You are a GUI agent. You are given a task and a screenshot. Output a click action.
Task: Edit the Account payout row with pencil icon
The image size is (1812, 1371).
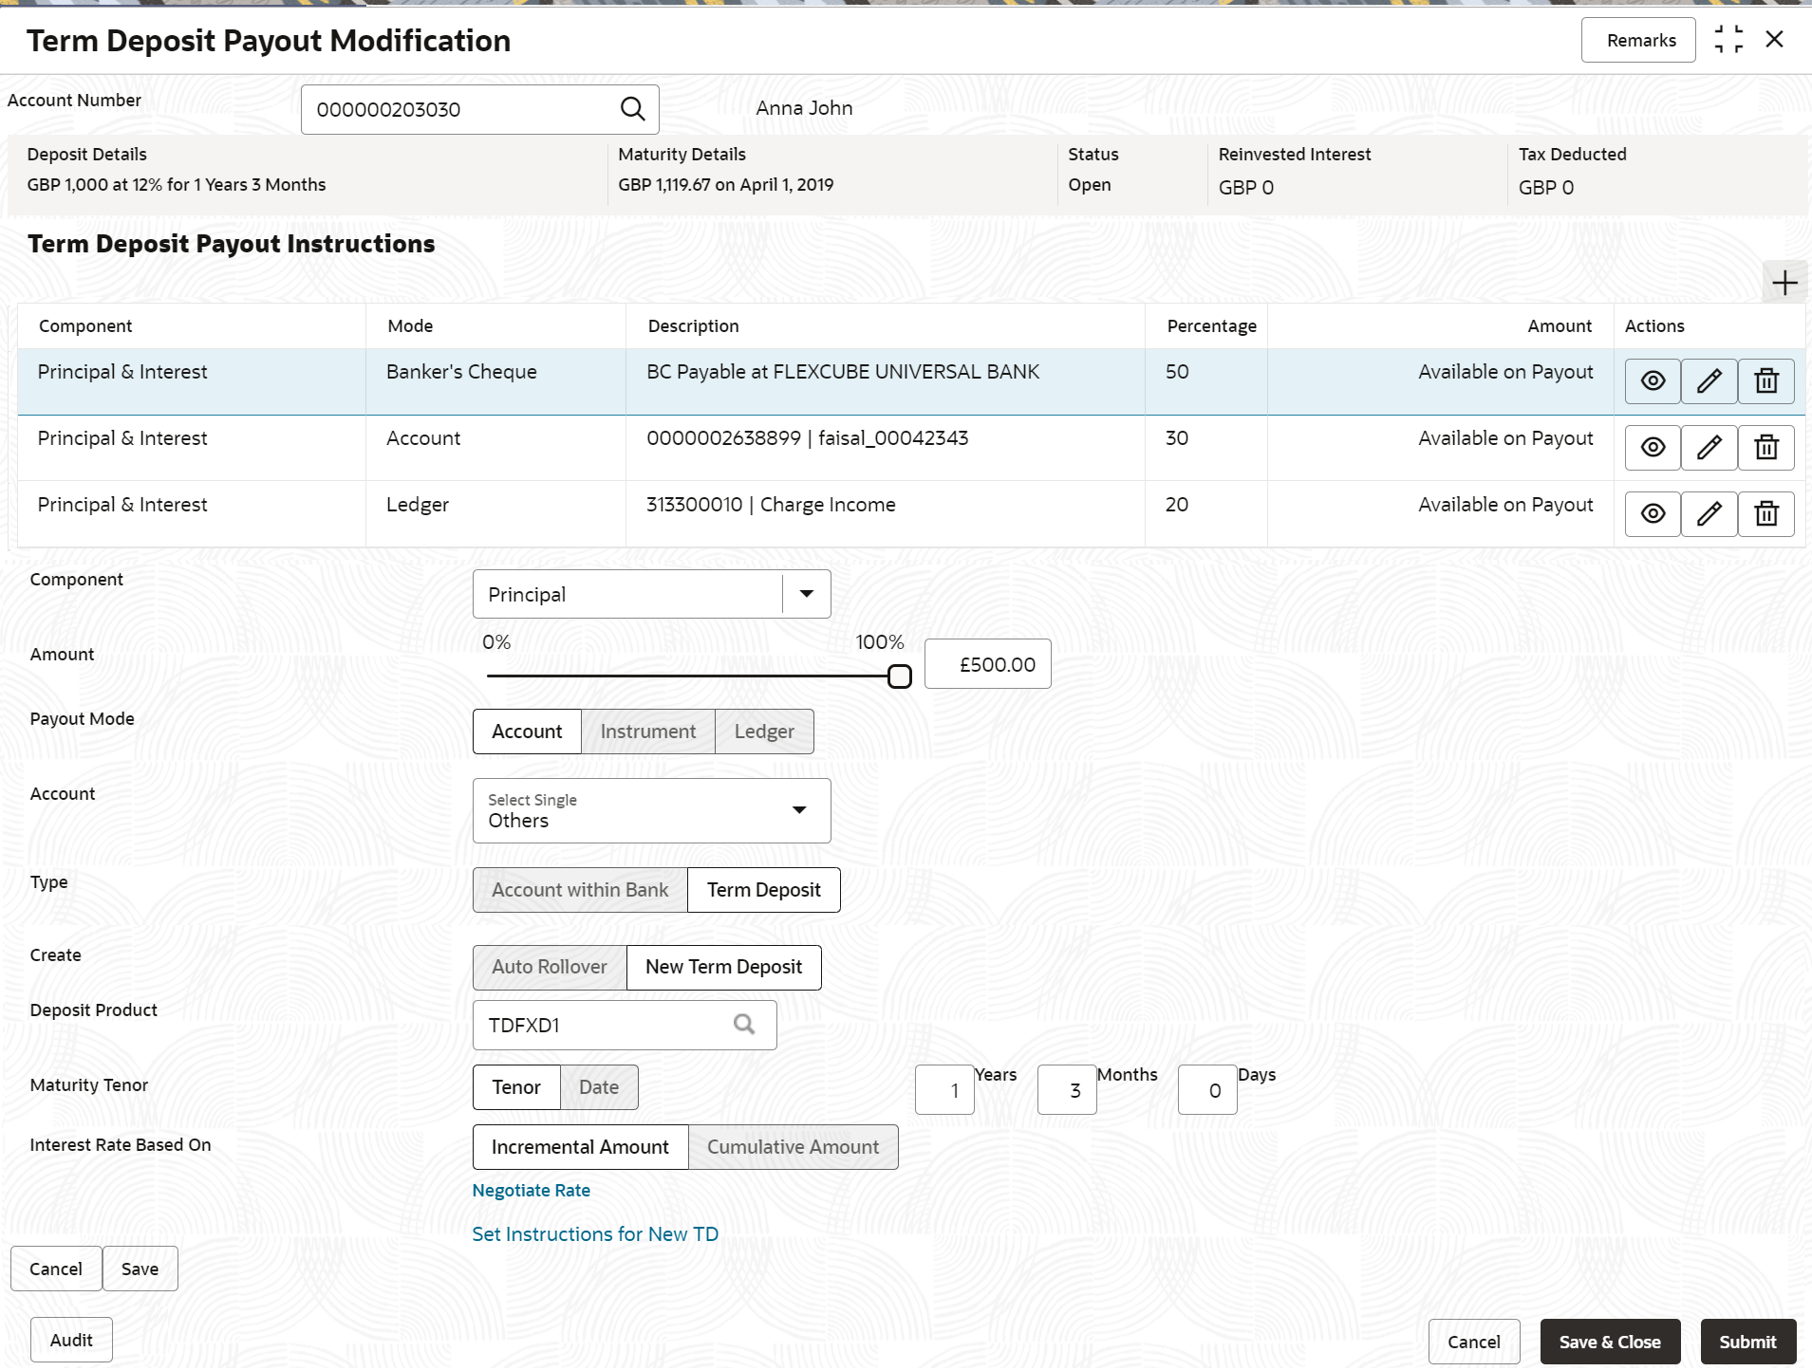click(1709, 448)
